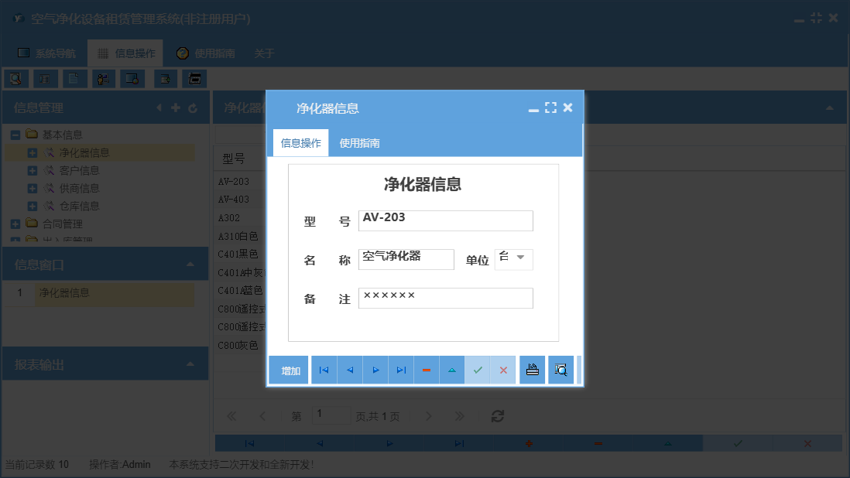Open the 单位 unit dropdown
The width and height of the screenshot is (850, 478).
click(x=522, y=259)
